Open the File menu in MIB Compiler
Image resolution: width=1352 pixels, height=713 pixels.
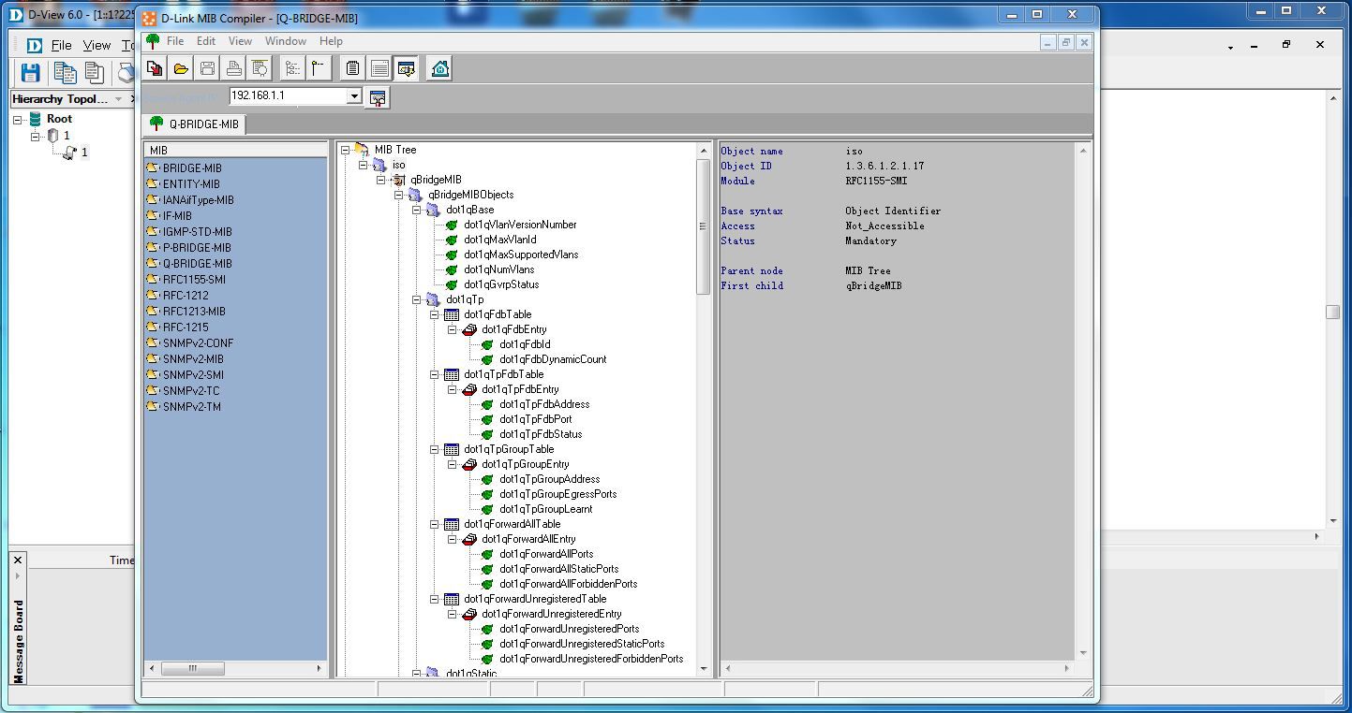pyautogui.click(x=175, y=41)
